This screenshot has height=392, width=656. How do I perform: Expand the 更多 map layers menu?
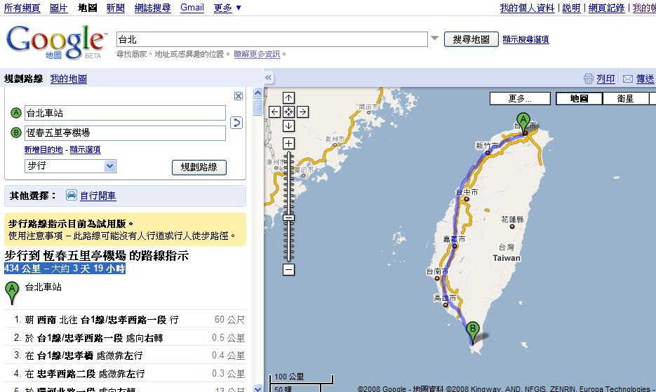pyautogui.click(x=520, y=99)
